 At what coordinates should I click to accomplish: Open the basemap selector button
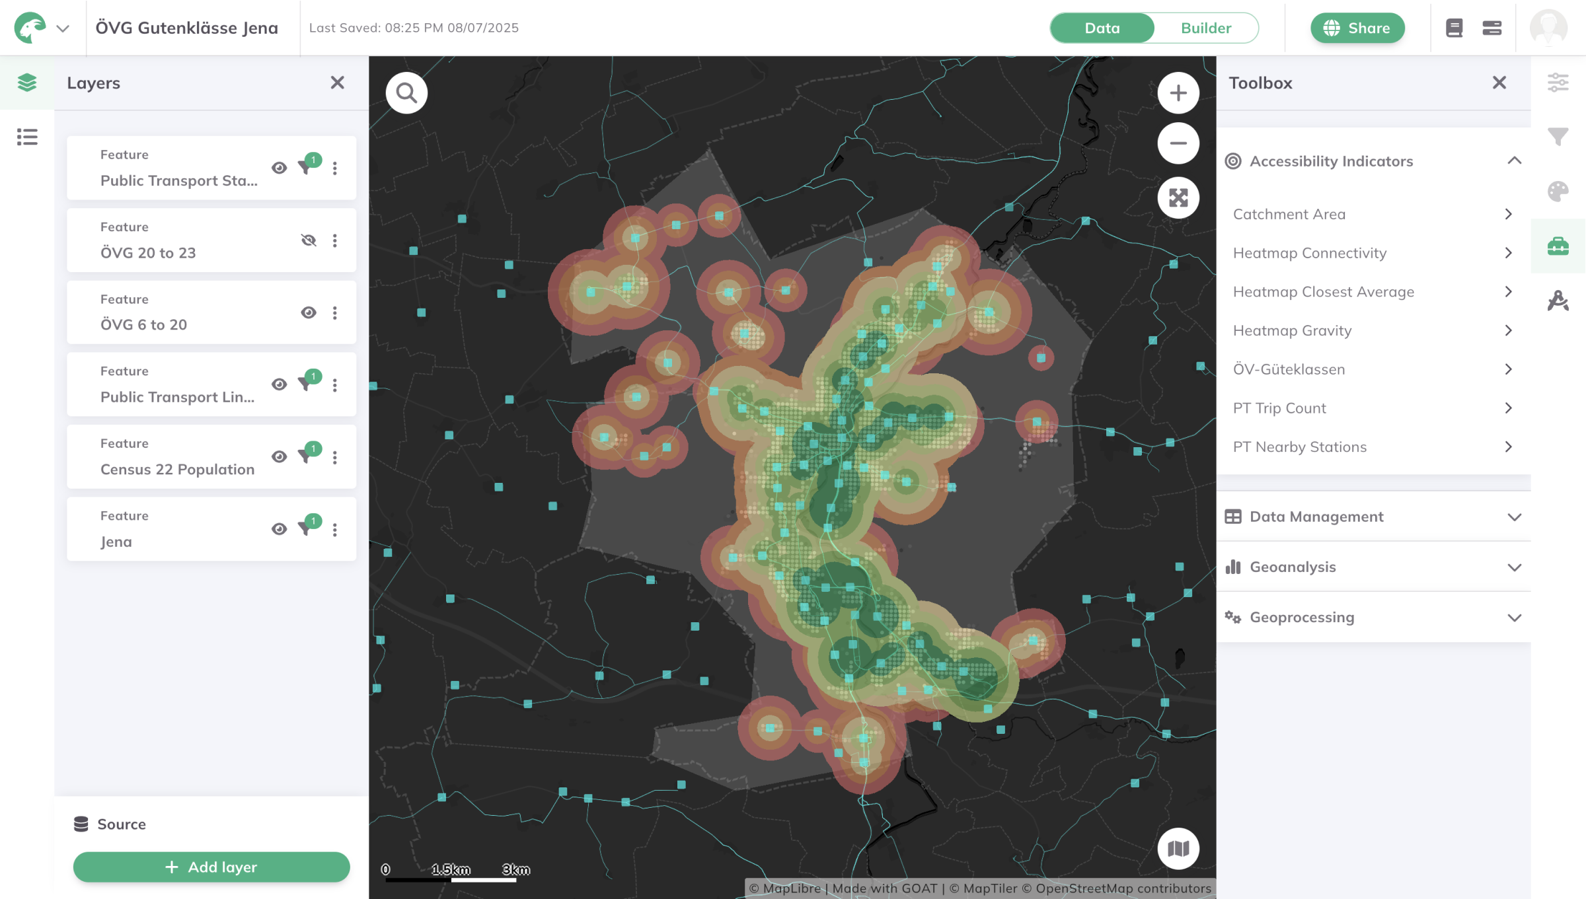click(1178, 848)
